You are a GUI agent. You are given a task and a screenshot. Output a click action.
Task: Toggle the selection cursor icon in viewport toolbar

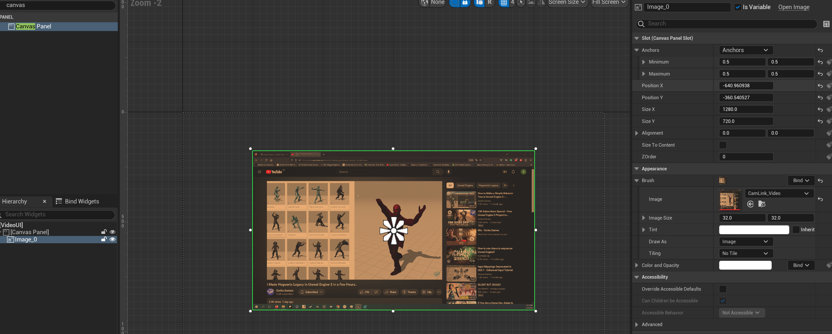[x=521, y=3]
